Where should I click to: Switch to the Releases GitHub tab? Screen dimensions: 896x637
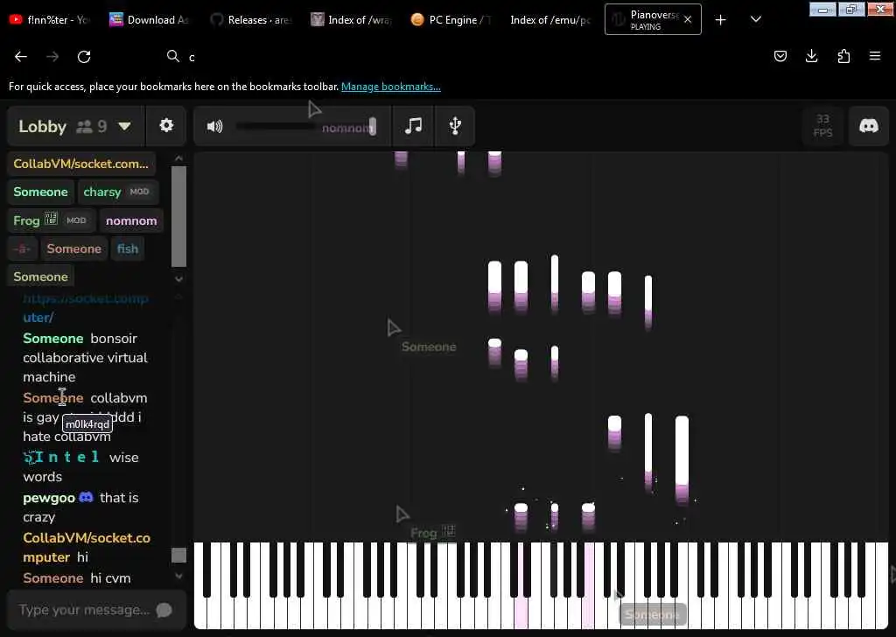pyautogui.click(x=251, y=20)
